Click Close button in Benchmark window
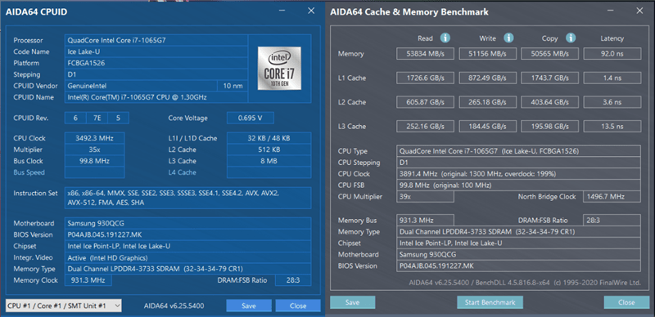Viewport: 655px width, 317px height. click(626, 302)
